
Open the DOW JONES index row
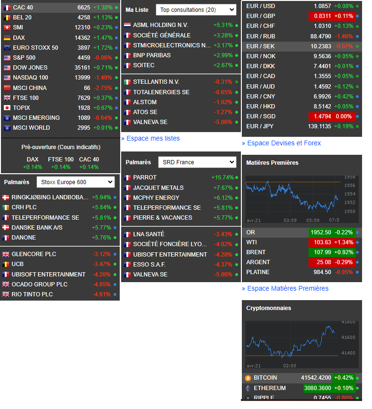point(61,68)
